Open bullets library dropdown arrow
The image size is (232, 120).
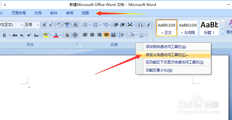click(90, 25)
